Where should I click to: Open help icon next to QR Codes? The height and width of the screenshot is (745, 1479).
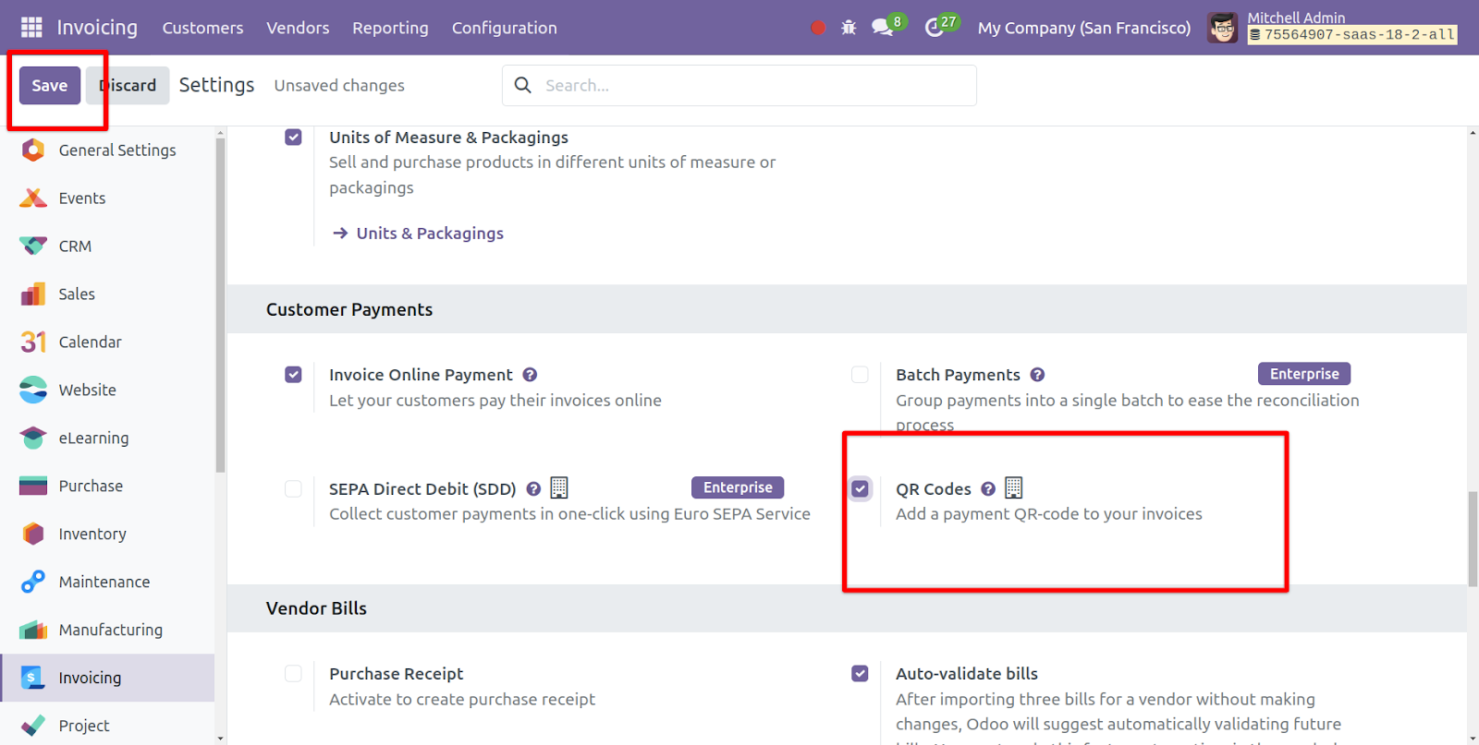[988, 489]
